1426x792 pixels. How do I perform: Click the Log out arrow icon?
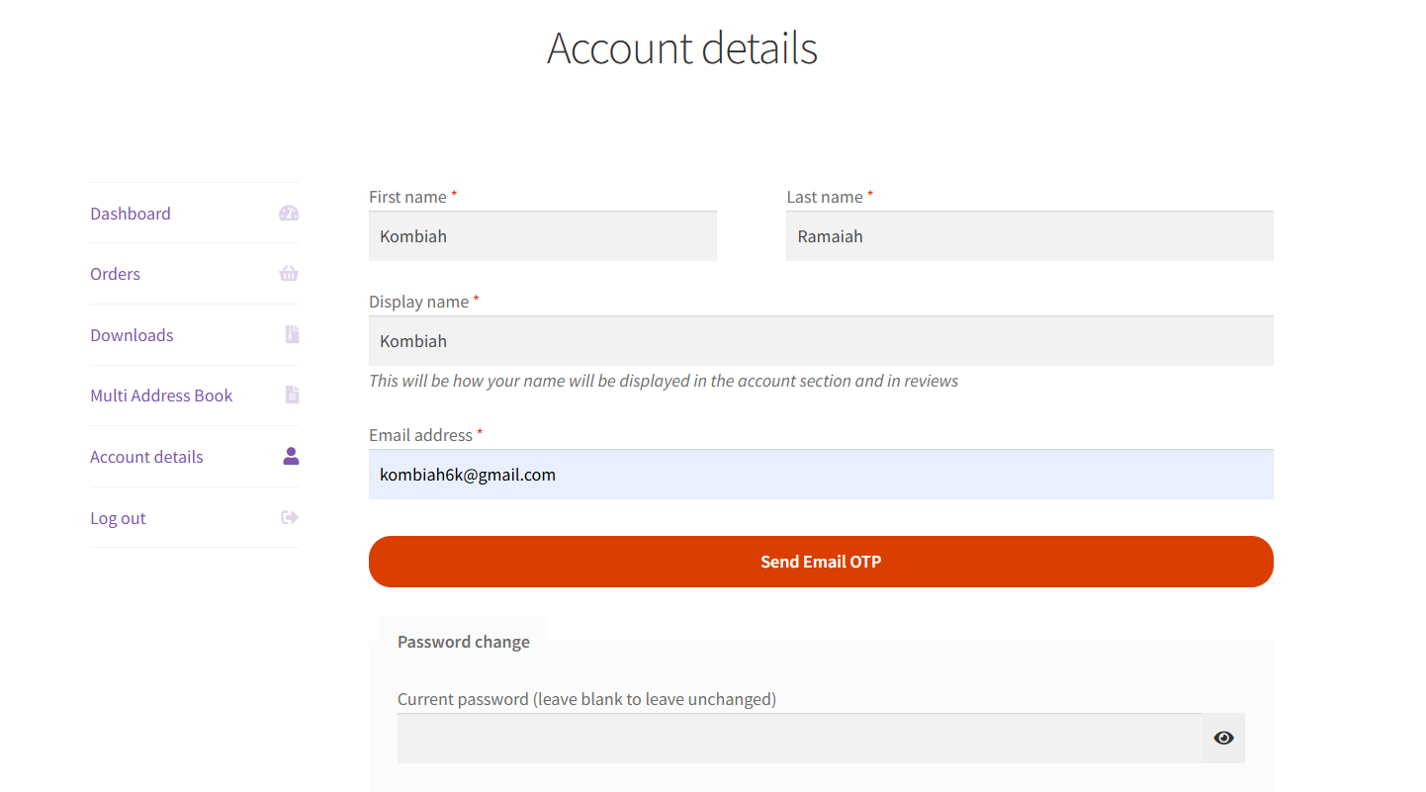point(290,518)
